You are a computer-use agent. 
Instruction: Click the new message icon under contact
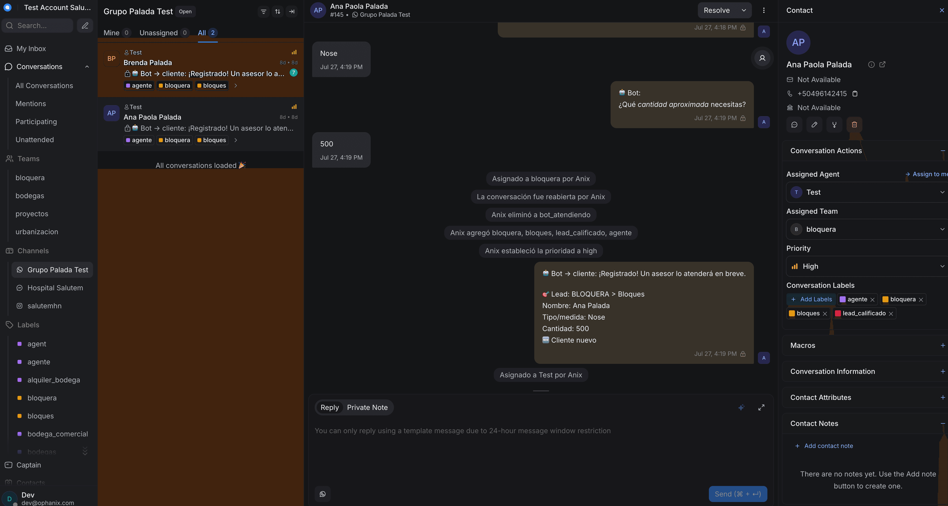tap(794, 124)
